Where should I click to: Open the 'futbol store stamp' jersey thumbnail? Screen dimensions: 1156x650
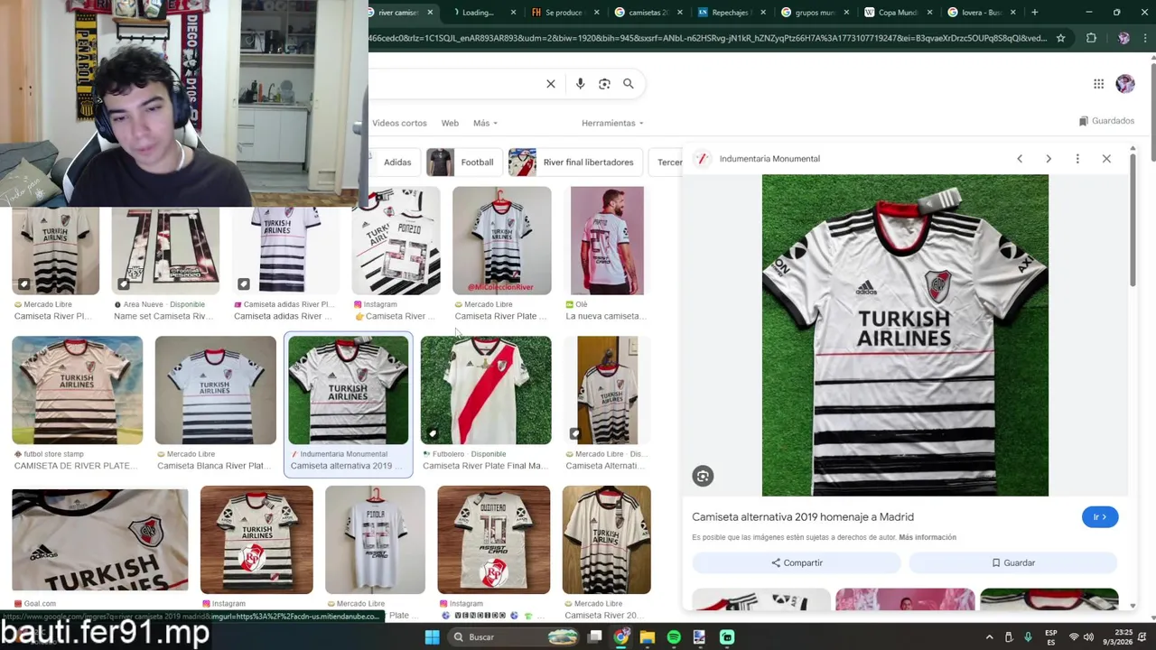point(77,390)
